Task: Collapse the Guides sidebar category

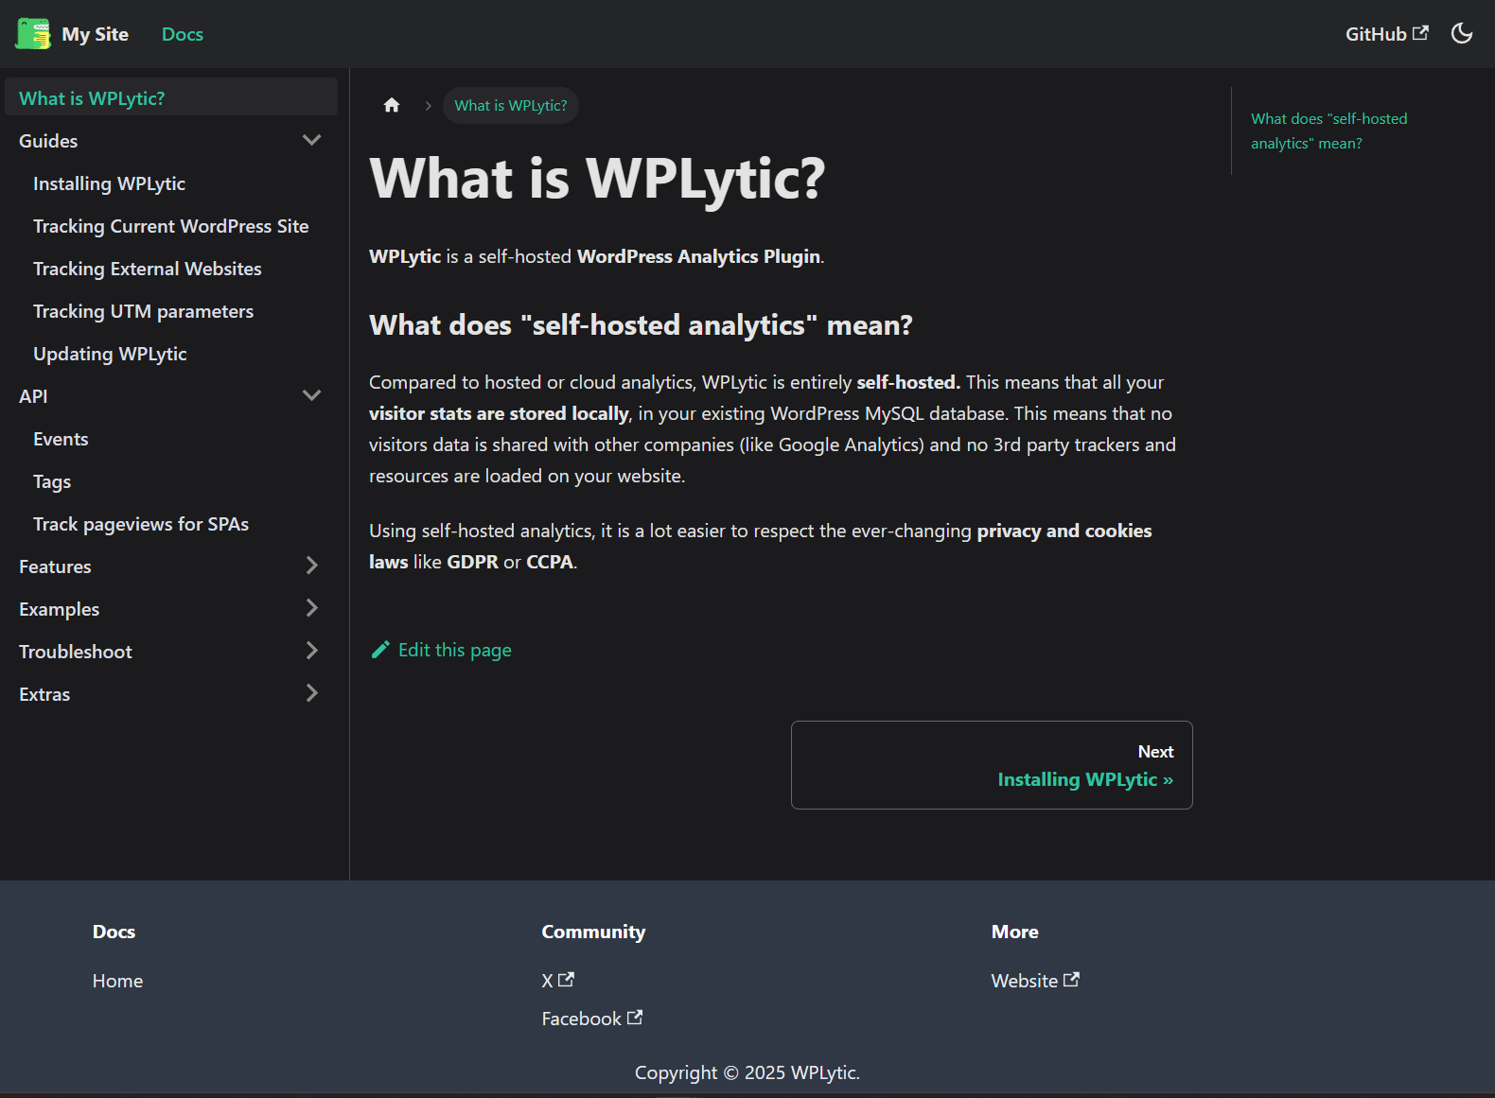Action: pyautogui.click(x=311, y=140)
